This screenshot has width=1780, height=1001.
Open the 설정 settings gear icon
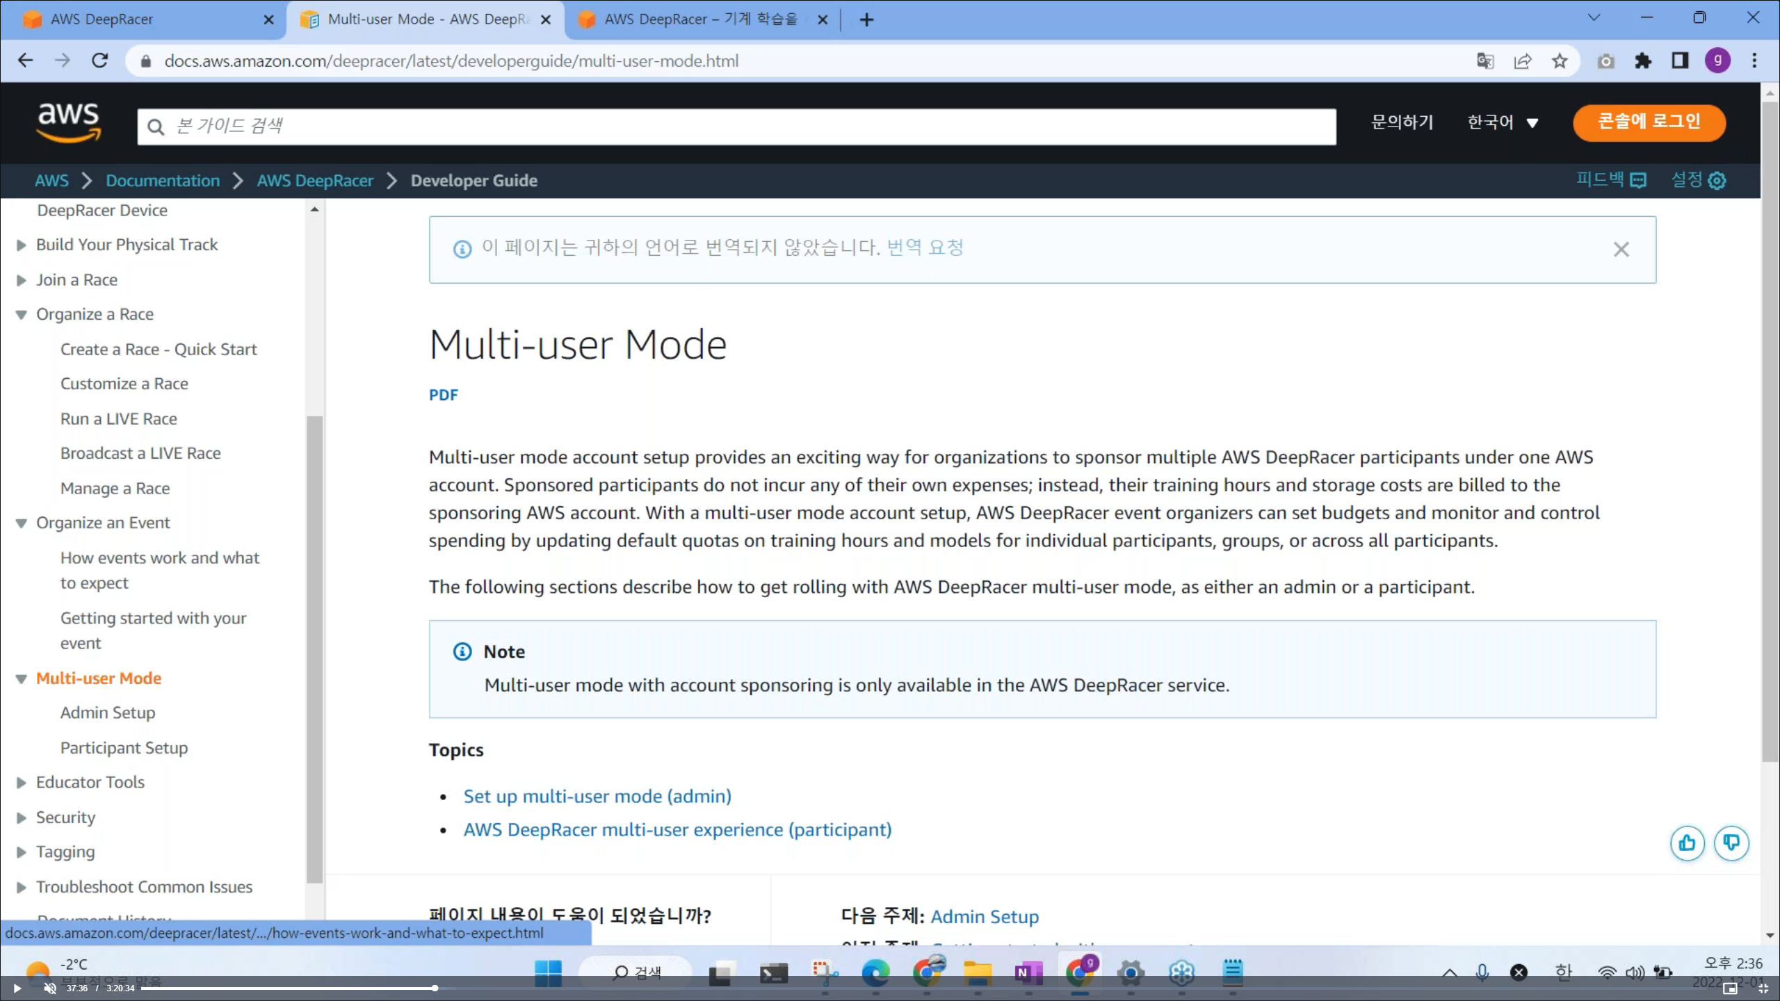click(x=1717, y=181)
